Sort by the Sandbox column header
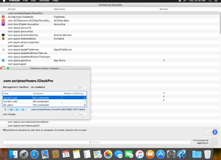 (x=164, y=9)
